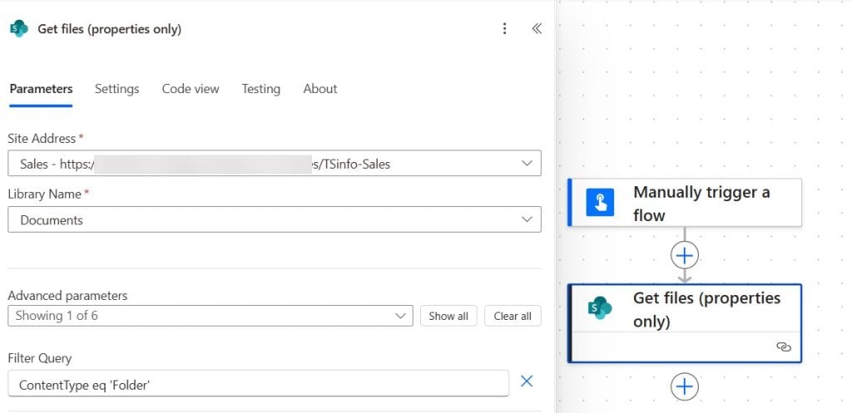Viewport: 852px width, 413px height.
Task: Open the About tab
Action: point(320,89)
